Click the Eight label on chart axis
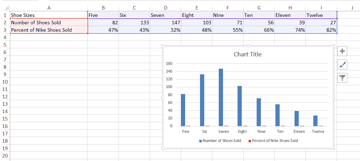Screen dimensions: 360x161 click(242, 131)
